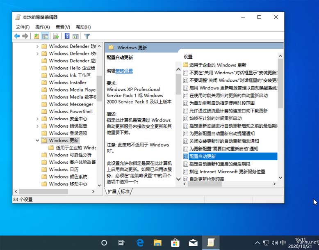Show hidden tray icons with the caret

257,243
